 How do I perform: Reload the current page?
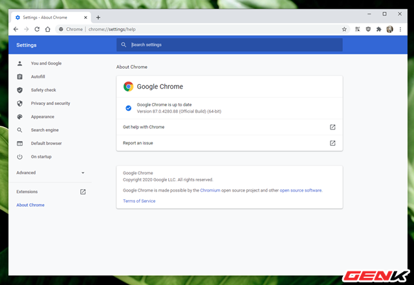37,29
